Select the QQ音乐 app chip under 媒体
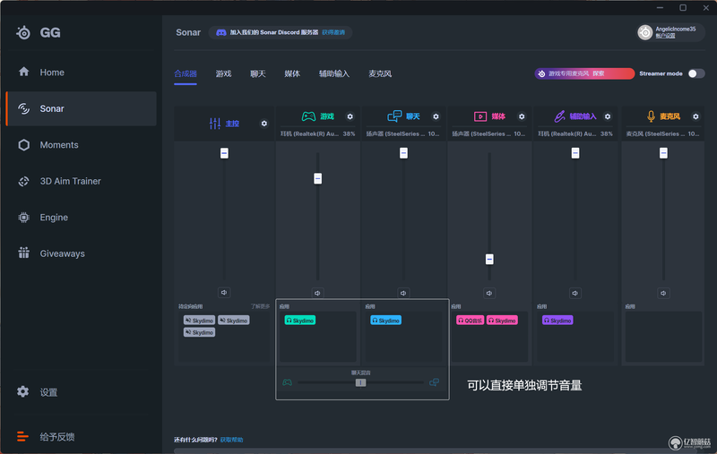 click(470, 321)
